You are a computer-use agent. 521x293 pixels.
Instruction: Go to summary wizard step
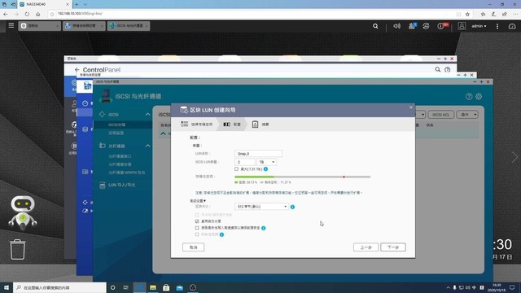tap(260, 125)
